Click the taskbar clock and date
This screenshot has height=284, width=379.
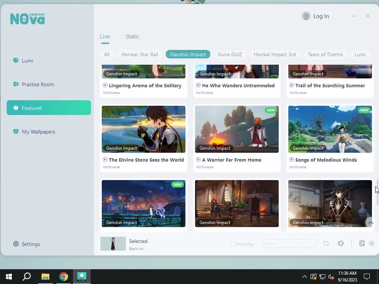tap(347, 277)
